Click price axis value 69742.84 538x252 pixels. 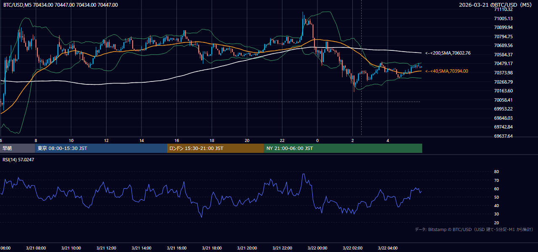click(x=503, y=127)
